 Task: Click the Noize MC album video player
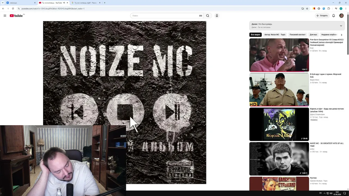[x=125, y=103]
